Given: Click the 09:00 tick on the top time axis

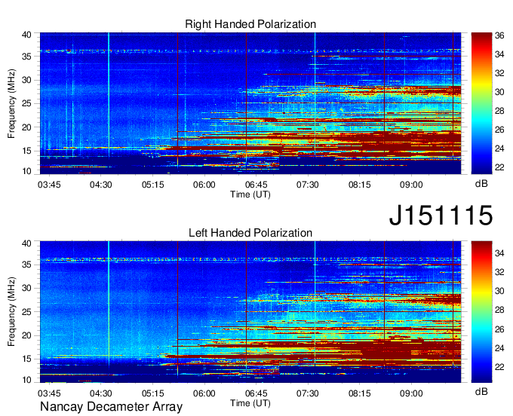Looking at the screenshot, I should 411,185.
